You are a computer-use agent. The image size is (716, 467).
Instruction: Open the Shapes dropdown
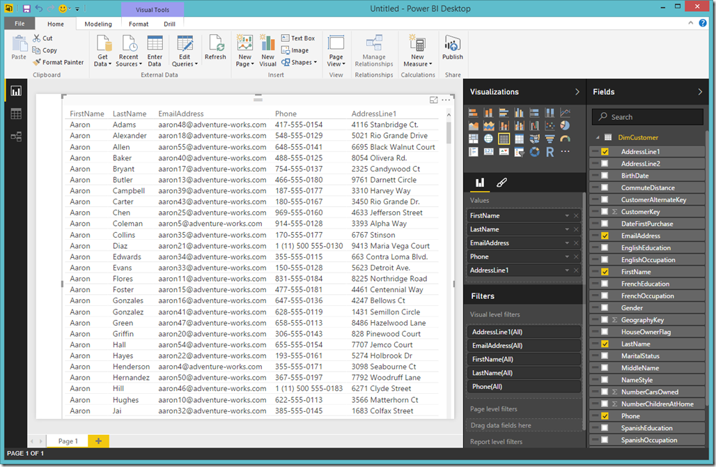299,62
